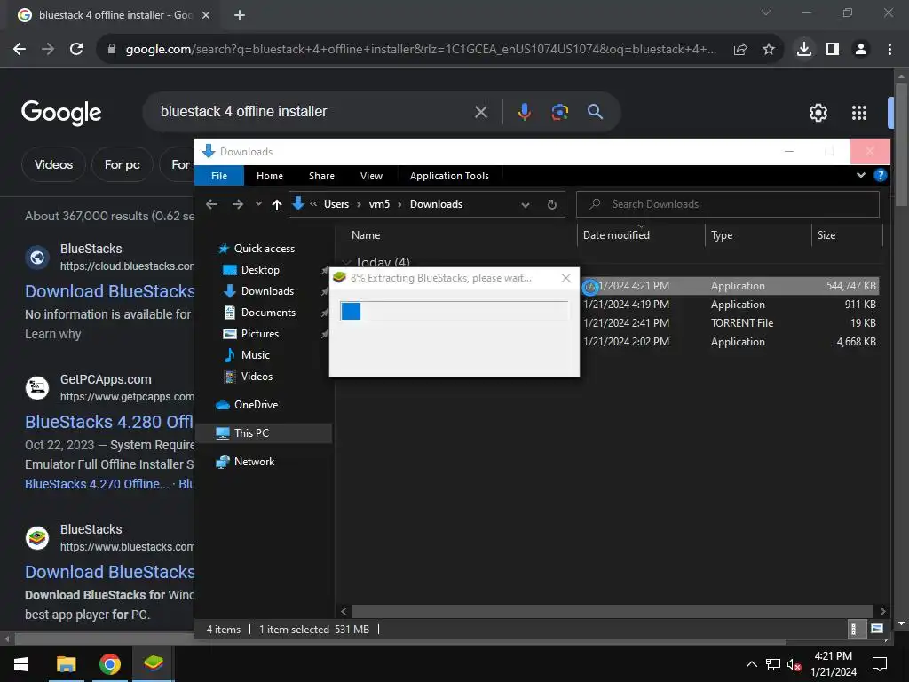Go back in File Explorer

pyautogui.click(x=211, y=204)
